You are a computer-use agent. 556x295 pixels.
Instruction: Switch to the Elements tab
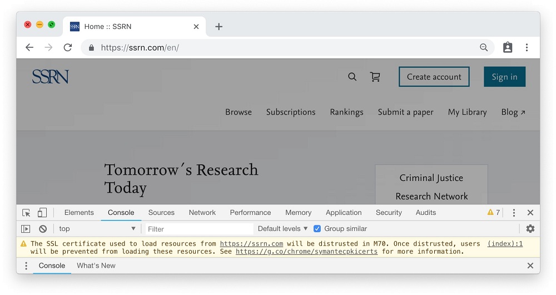pyautogui.click(x=79, y=213)
